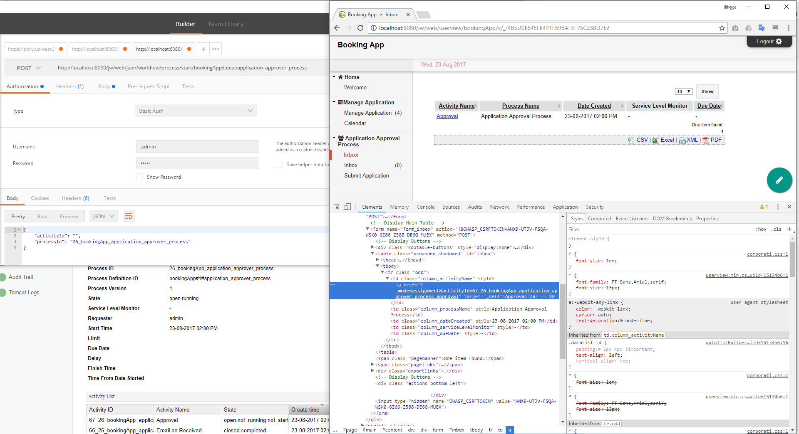Open the POST method dropdown
The height and width of the screenshot is (434, 799).
click(x=29, y=68)
